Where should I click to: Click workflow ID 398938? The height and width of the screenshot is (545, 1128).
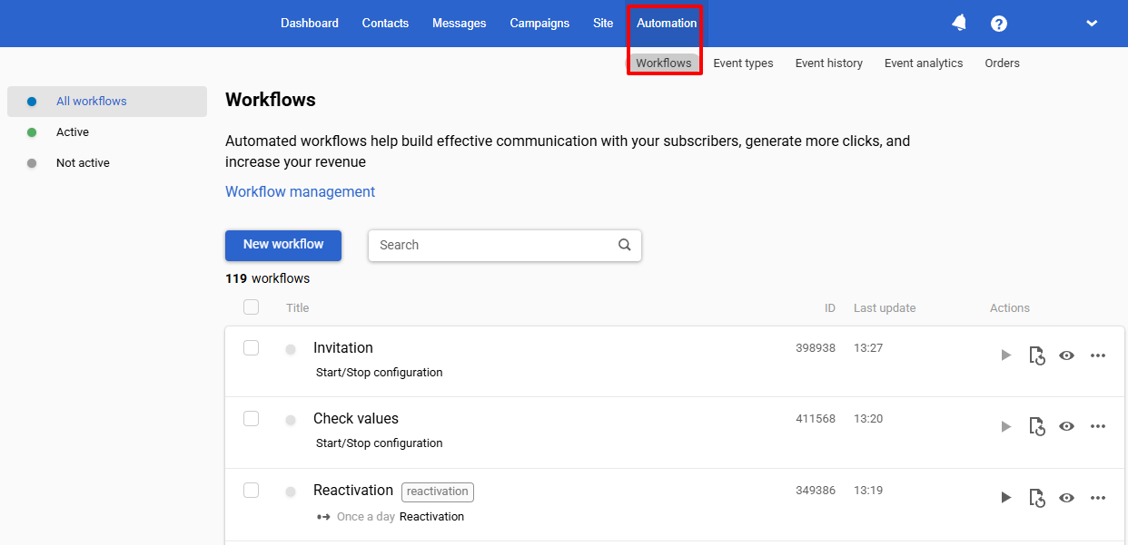[816, 348]
